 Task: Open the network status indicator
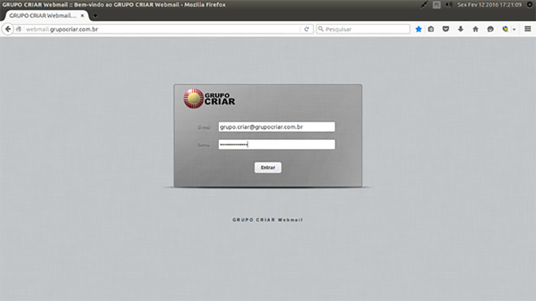coord(424,5)
